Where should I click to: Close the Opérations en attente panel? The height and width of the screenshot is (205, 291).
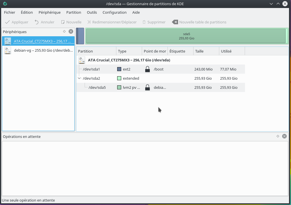pyautogui.click(x=284, y=136)
